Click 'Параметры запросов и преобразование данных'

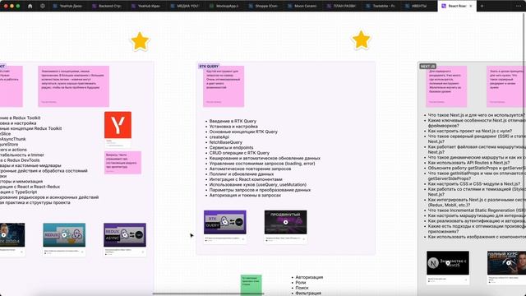click(x=260, y=190)
